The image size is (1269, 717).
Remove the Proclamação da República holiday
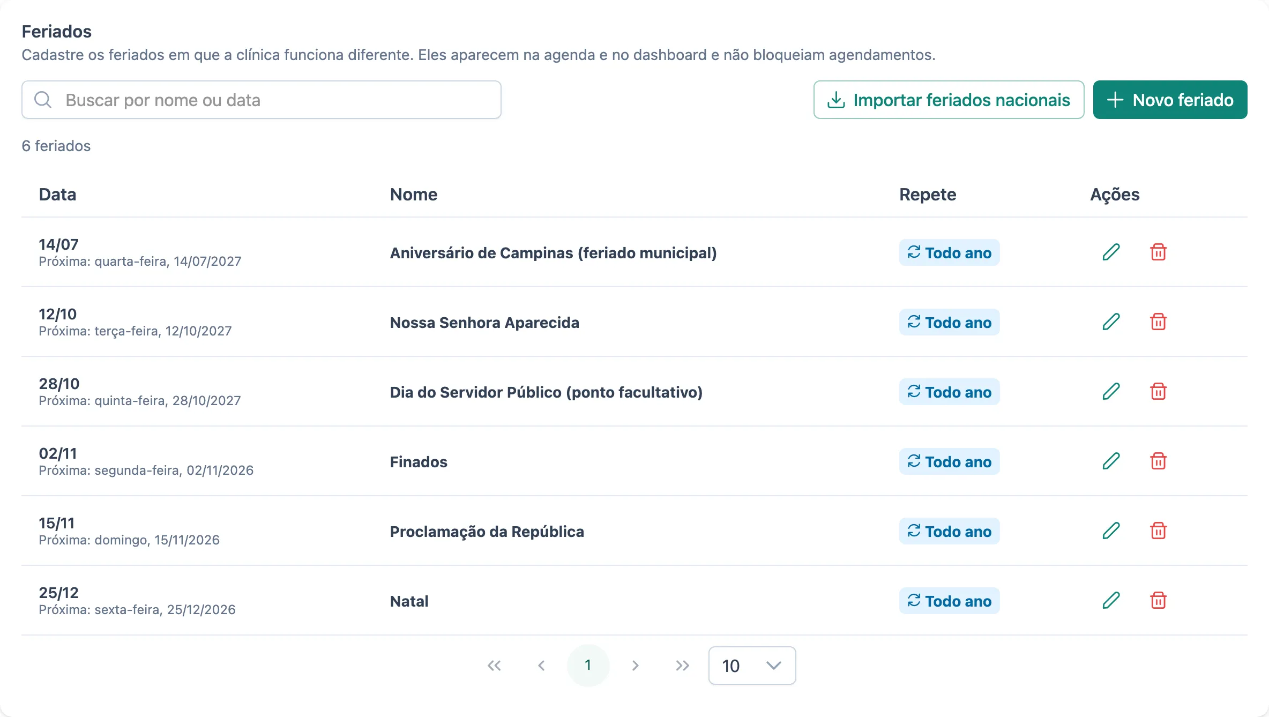(1158, 531)
